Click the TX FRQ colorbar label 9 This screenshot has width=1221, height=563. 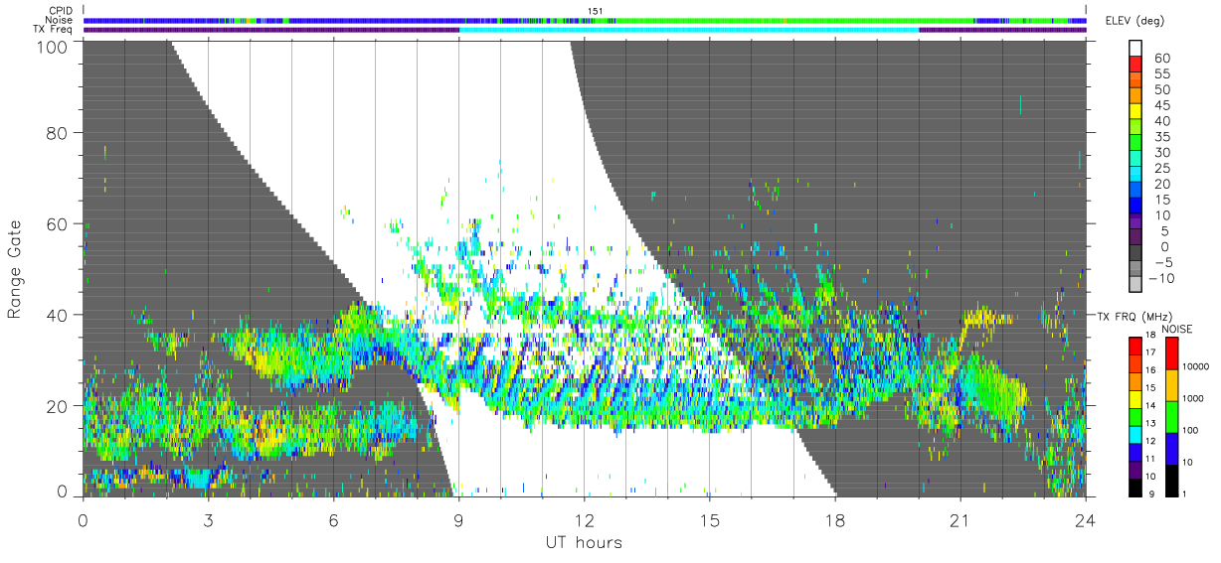[1153, 493]
